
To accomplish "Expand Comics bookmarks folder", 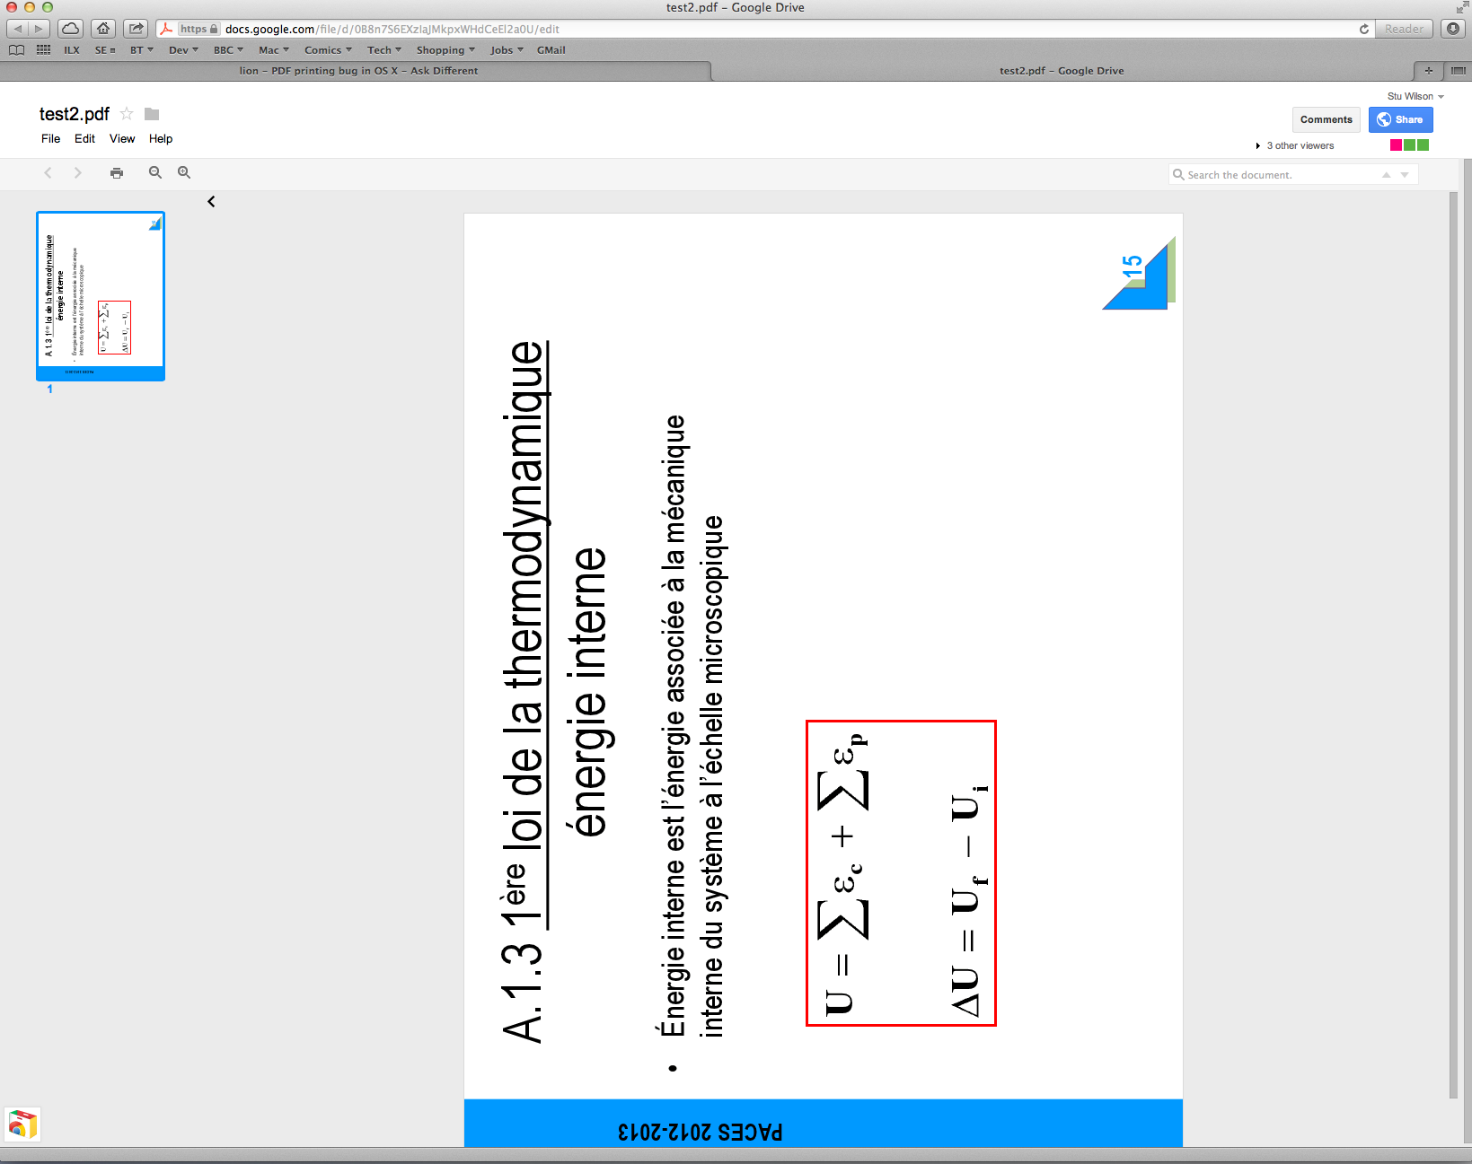I will [x=328, y=50].
